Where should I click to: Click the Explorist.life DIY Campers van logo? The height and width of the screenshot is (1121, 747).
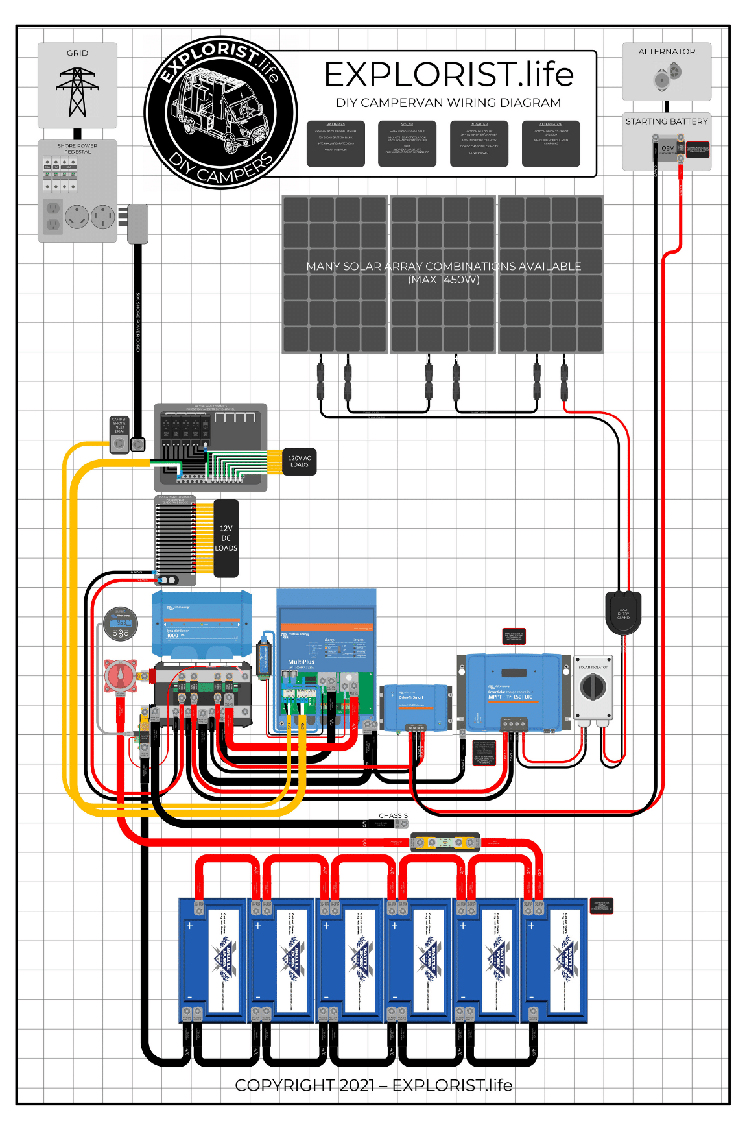[x=220, y=112]
